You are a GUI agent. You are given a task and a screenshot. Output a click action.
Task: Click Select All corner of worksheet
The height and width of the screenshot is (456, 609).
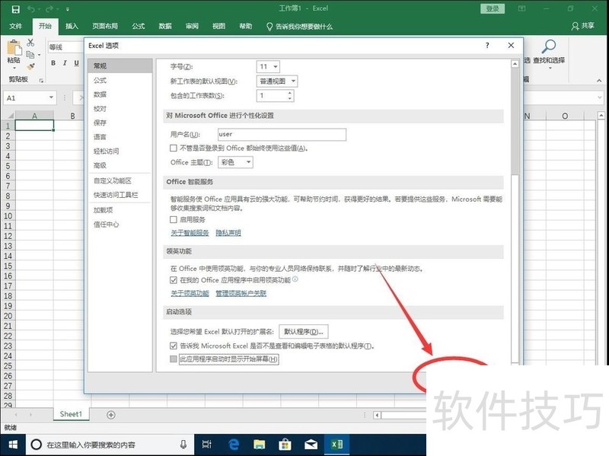[x=10, y=116]
